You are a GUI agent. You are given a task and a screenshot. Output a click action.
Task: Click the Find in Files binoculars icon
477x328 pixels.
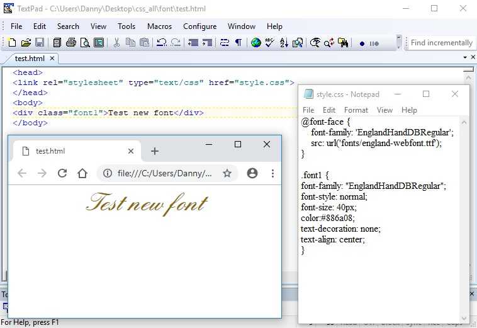click(x=343, y=43)
